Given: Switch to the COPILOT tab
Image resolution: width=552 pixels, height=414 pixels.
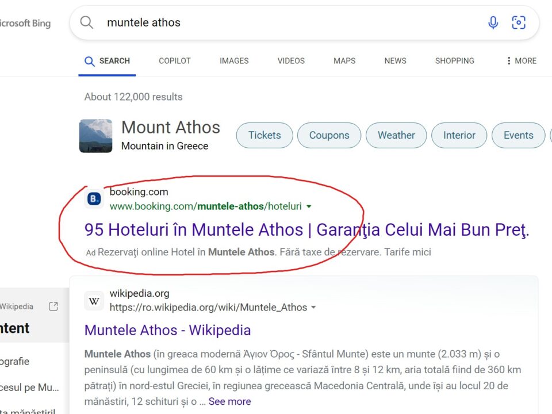Looking at the screenshot, I should coord(175,61).
